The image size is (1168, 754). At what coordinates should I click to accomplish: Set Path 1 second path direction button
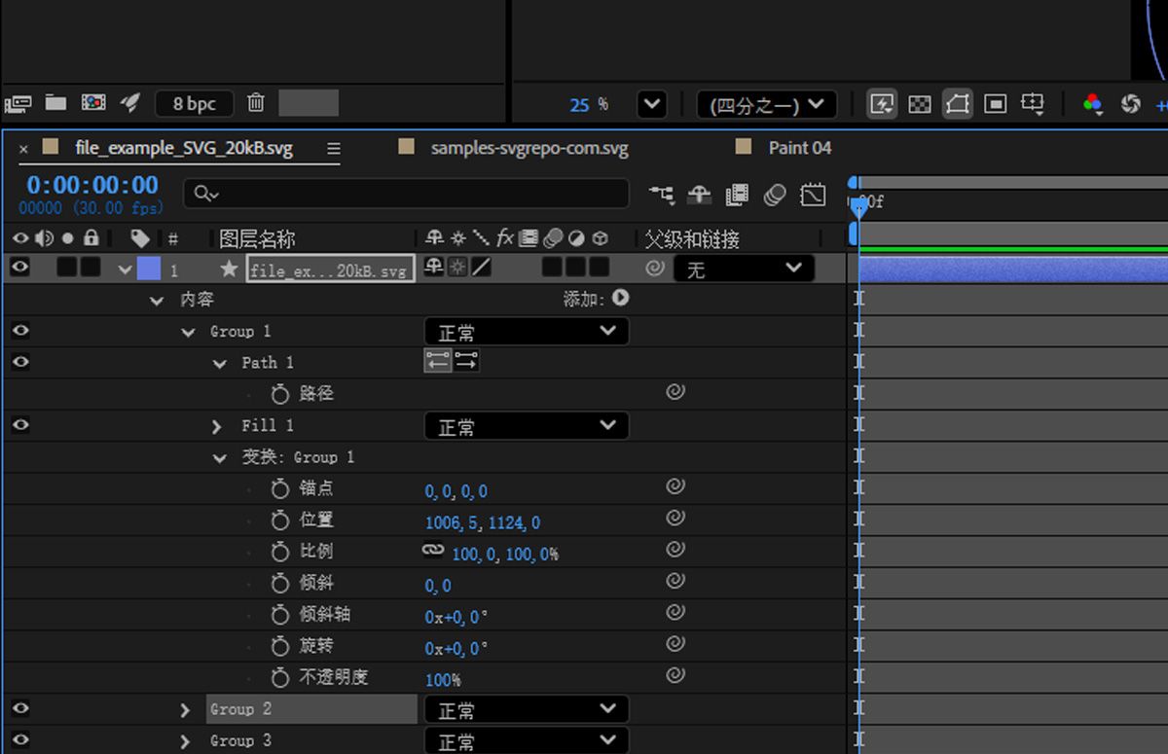tap(466, 361)
